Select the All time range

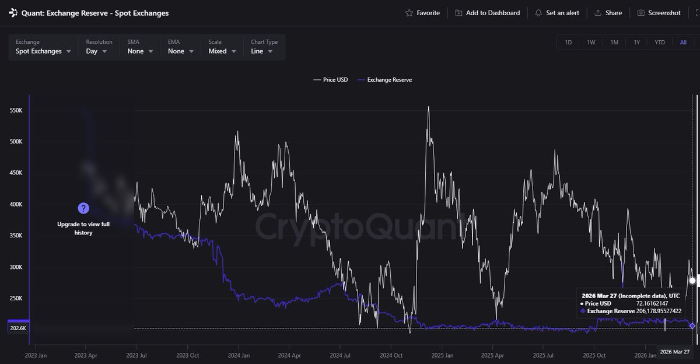tap(683, 42)
